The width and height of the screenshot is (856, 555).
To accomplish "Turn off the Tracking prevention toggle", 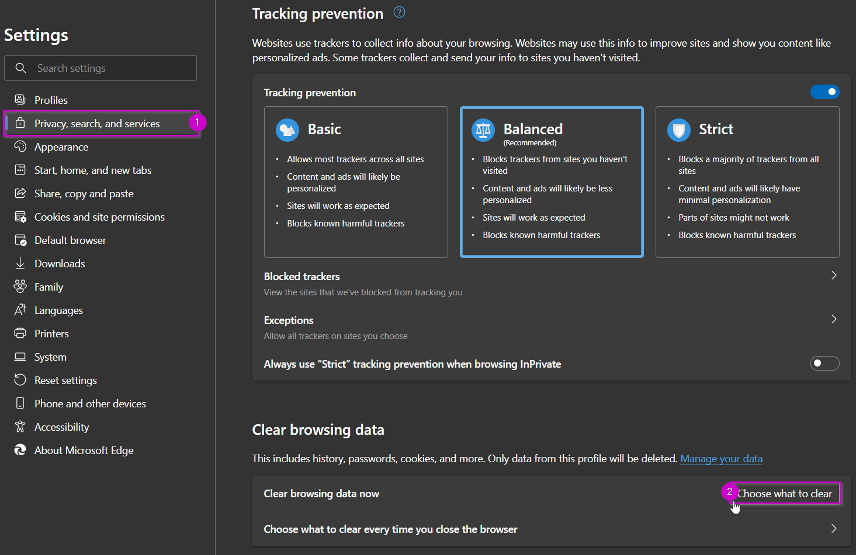I will tap(824, 92).
